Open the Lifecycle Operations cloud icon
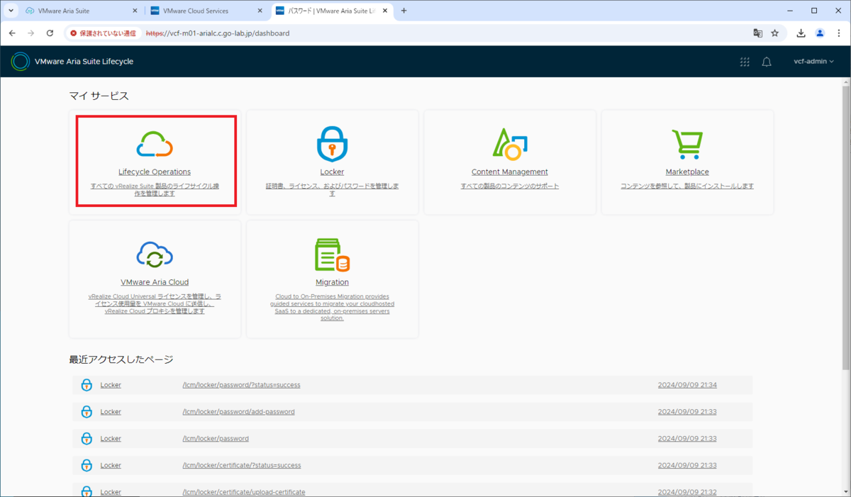 coord(155,144)
